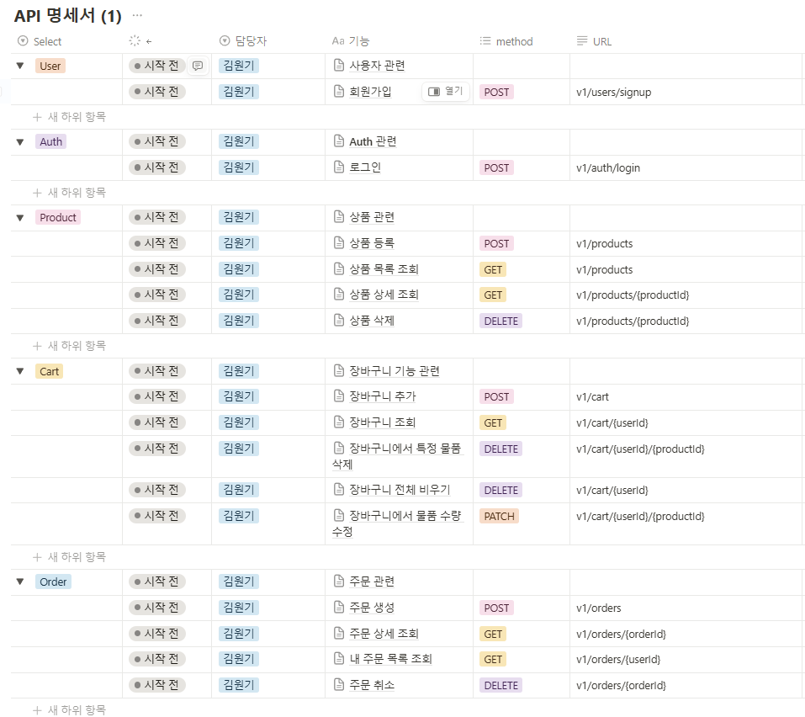Click the method column list icon
The width and height of the screenshot is (805, 717).
click(485, 41)
